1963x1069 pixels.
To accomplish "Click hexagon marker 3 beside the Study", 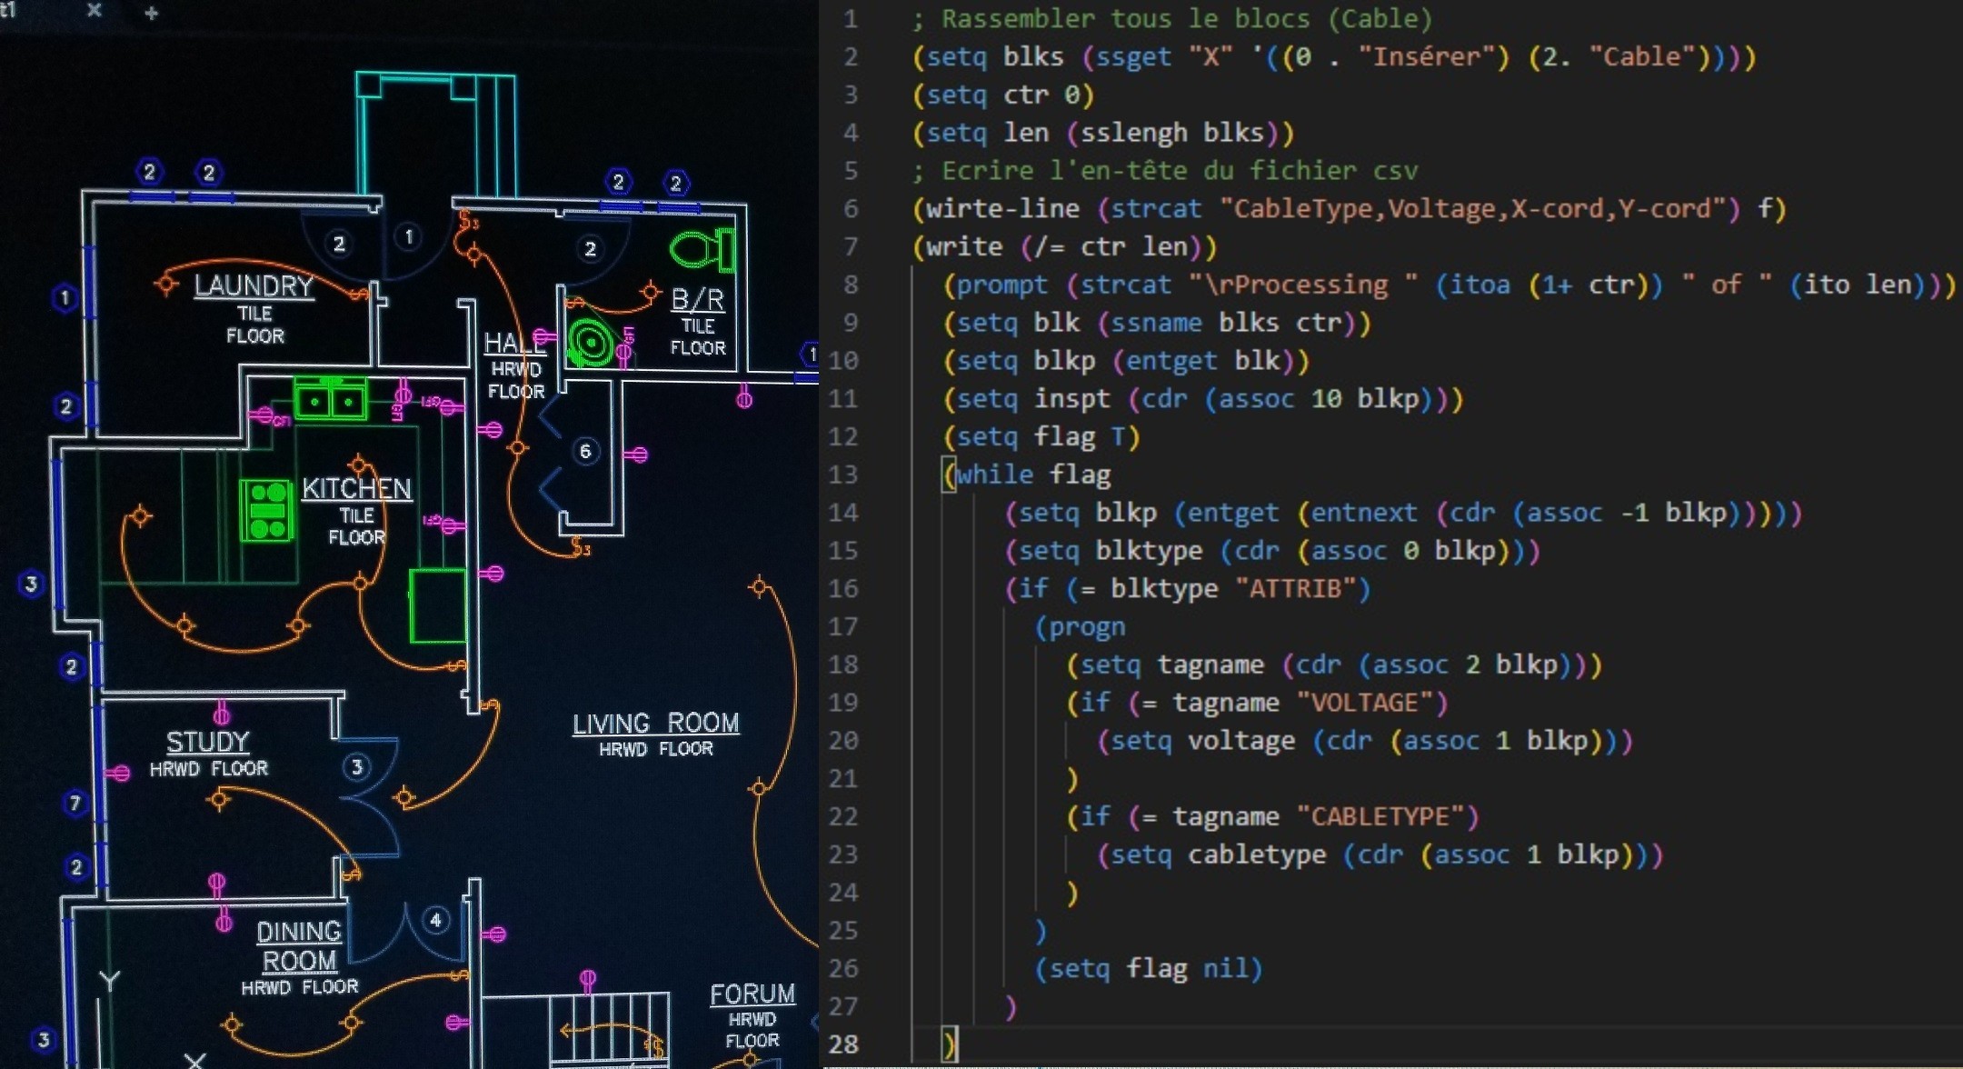I will coord(354,768).
